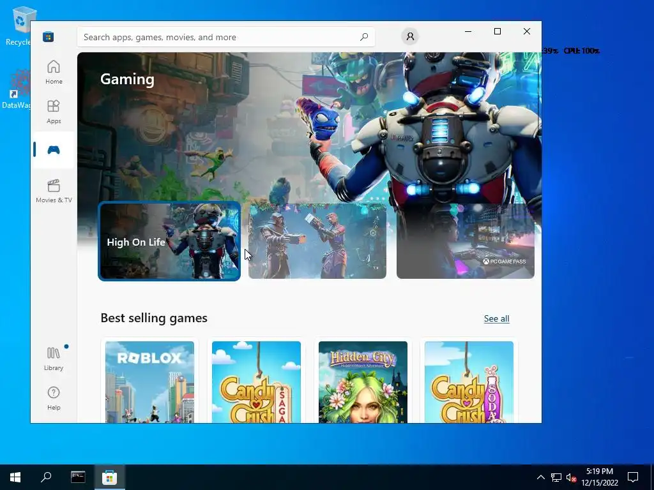654x490 pixels.
Task: Open the middle featured game thumbnail
Action: [x=317, y=241]
